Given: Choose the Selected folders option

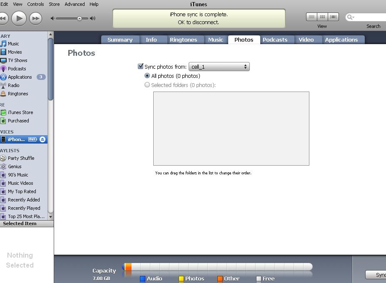Looking at the screenshot, I should click(147, 84).
